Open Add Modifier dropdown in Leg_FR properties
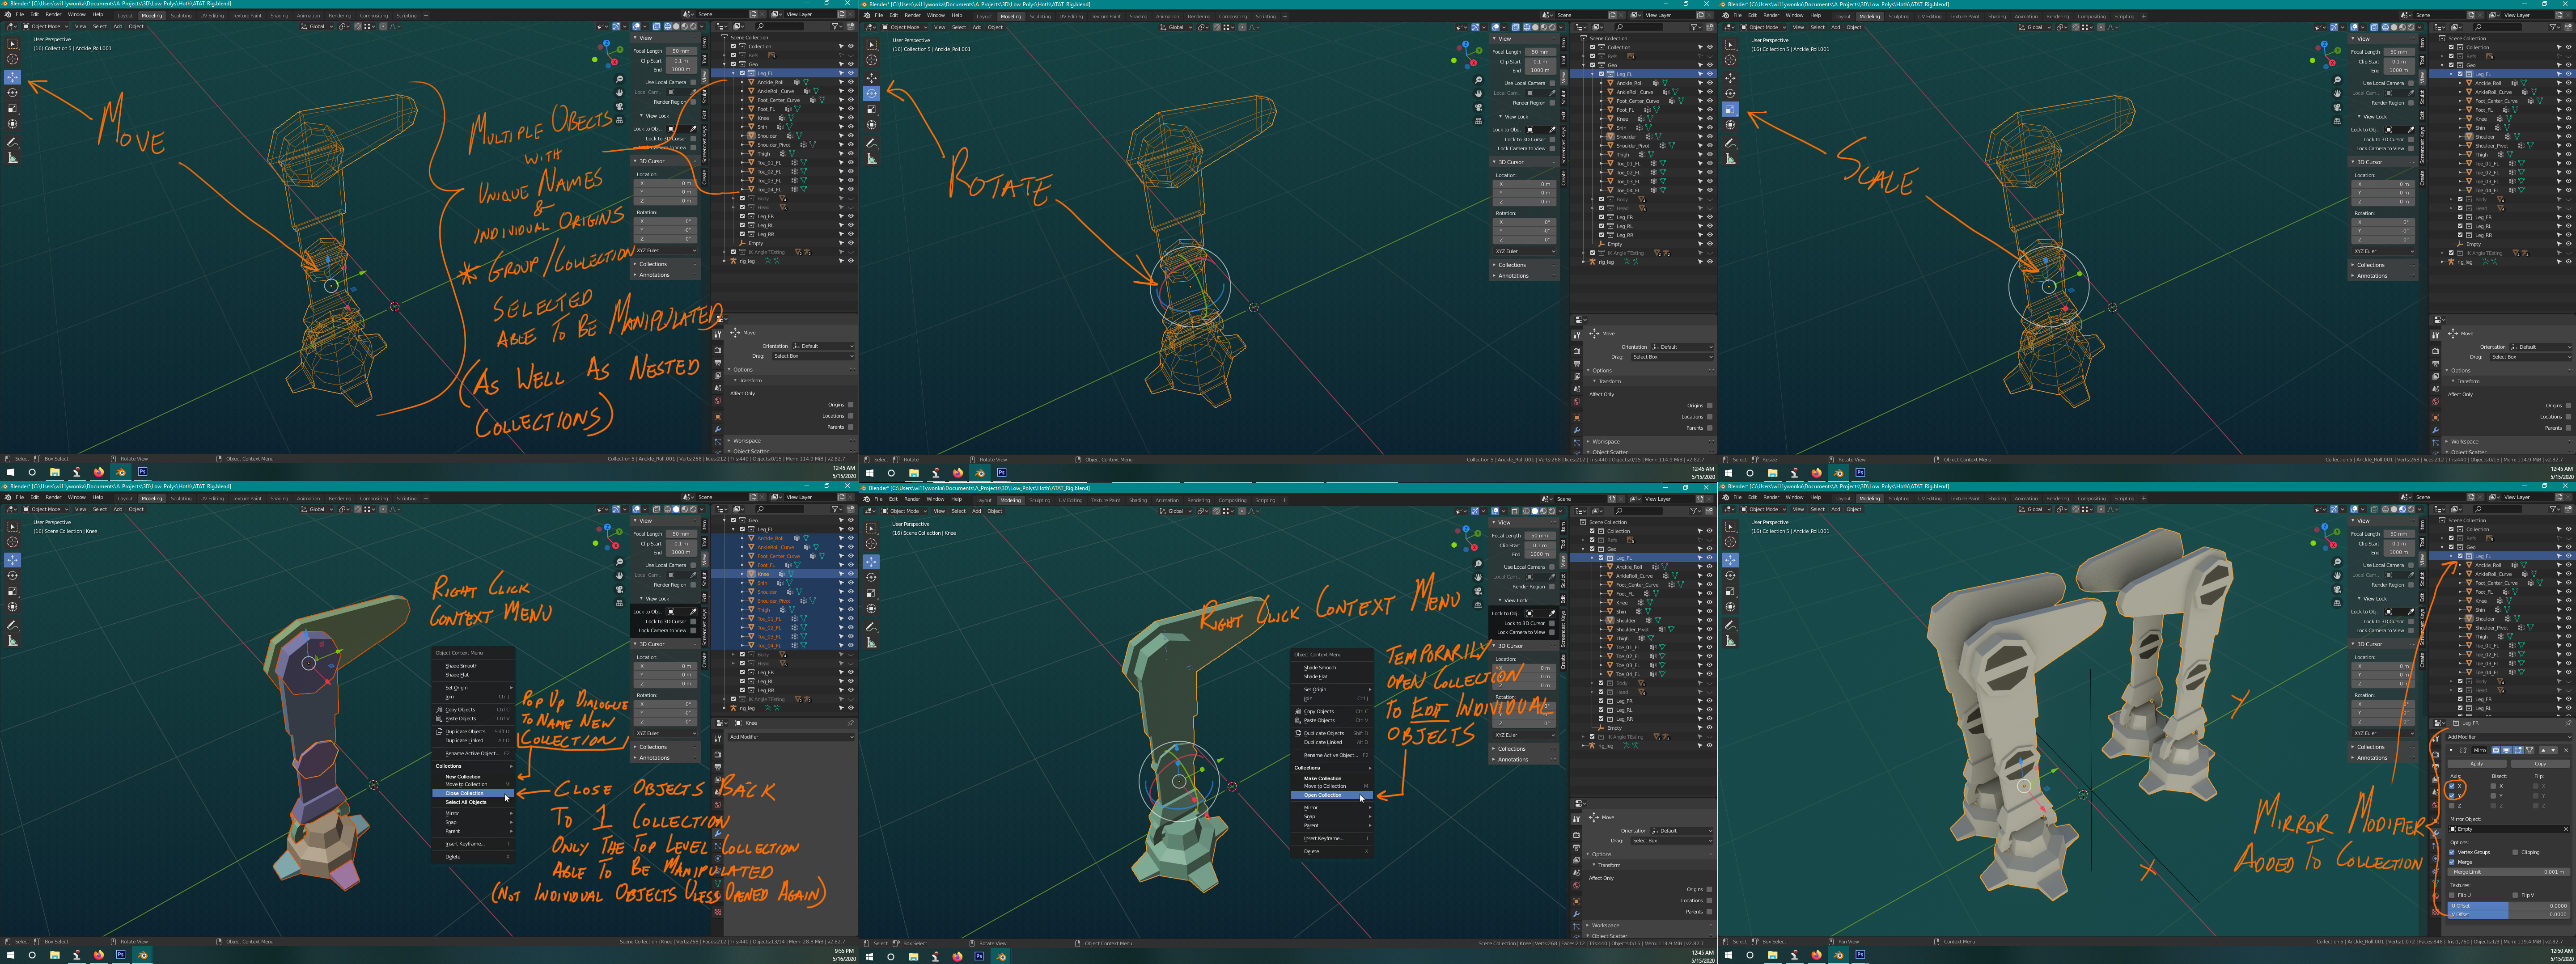 click(x=2509, y=737)
